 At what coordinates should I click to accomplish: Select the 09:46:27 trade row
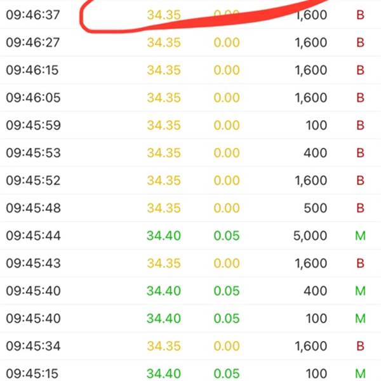pyautogui.click(x=190, y=43)
